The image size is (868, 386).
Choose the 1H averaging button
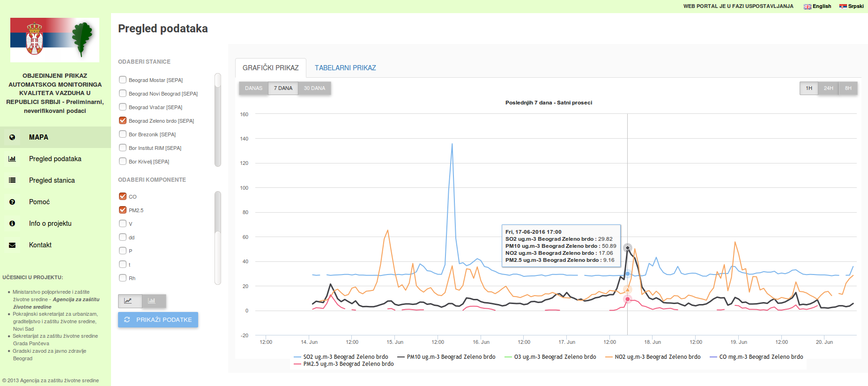tap(809, 88)
